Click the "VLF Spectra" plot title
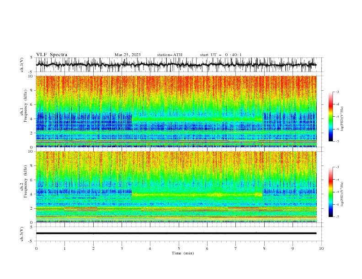 click(52, 55)
